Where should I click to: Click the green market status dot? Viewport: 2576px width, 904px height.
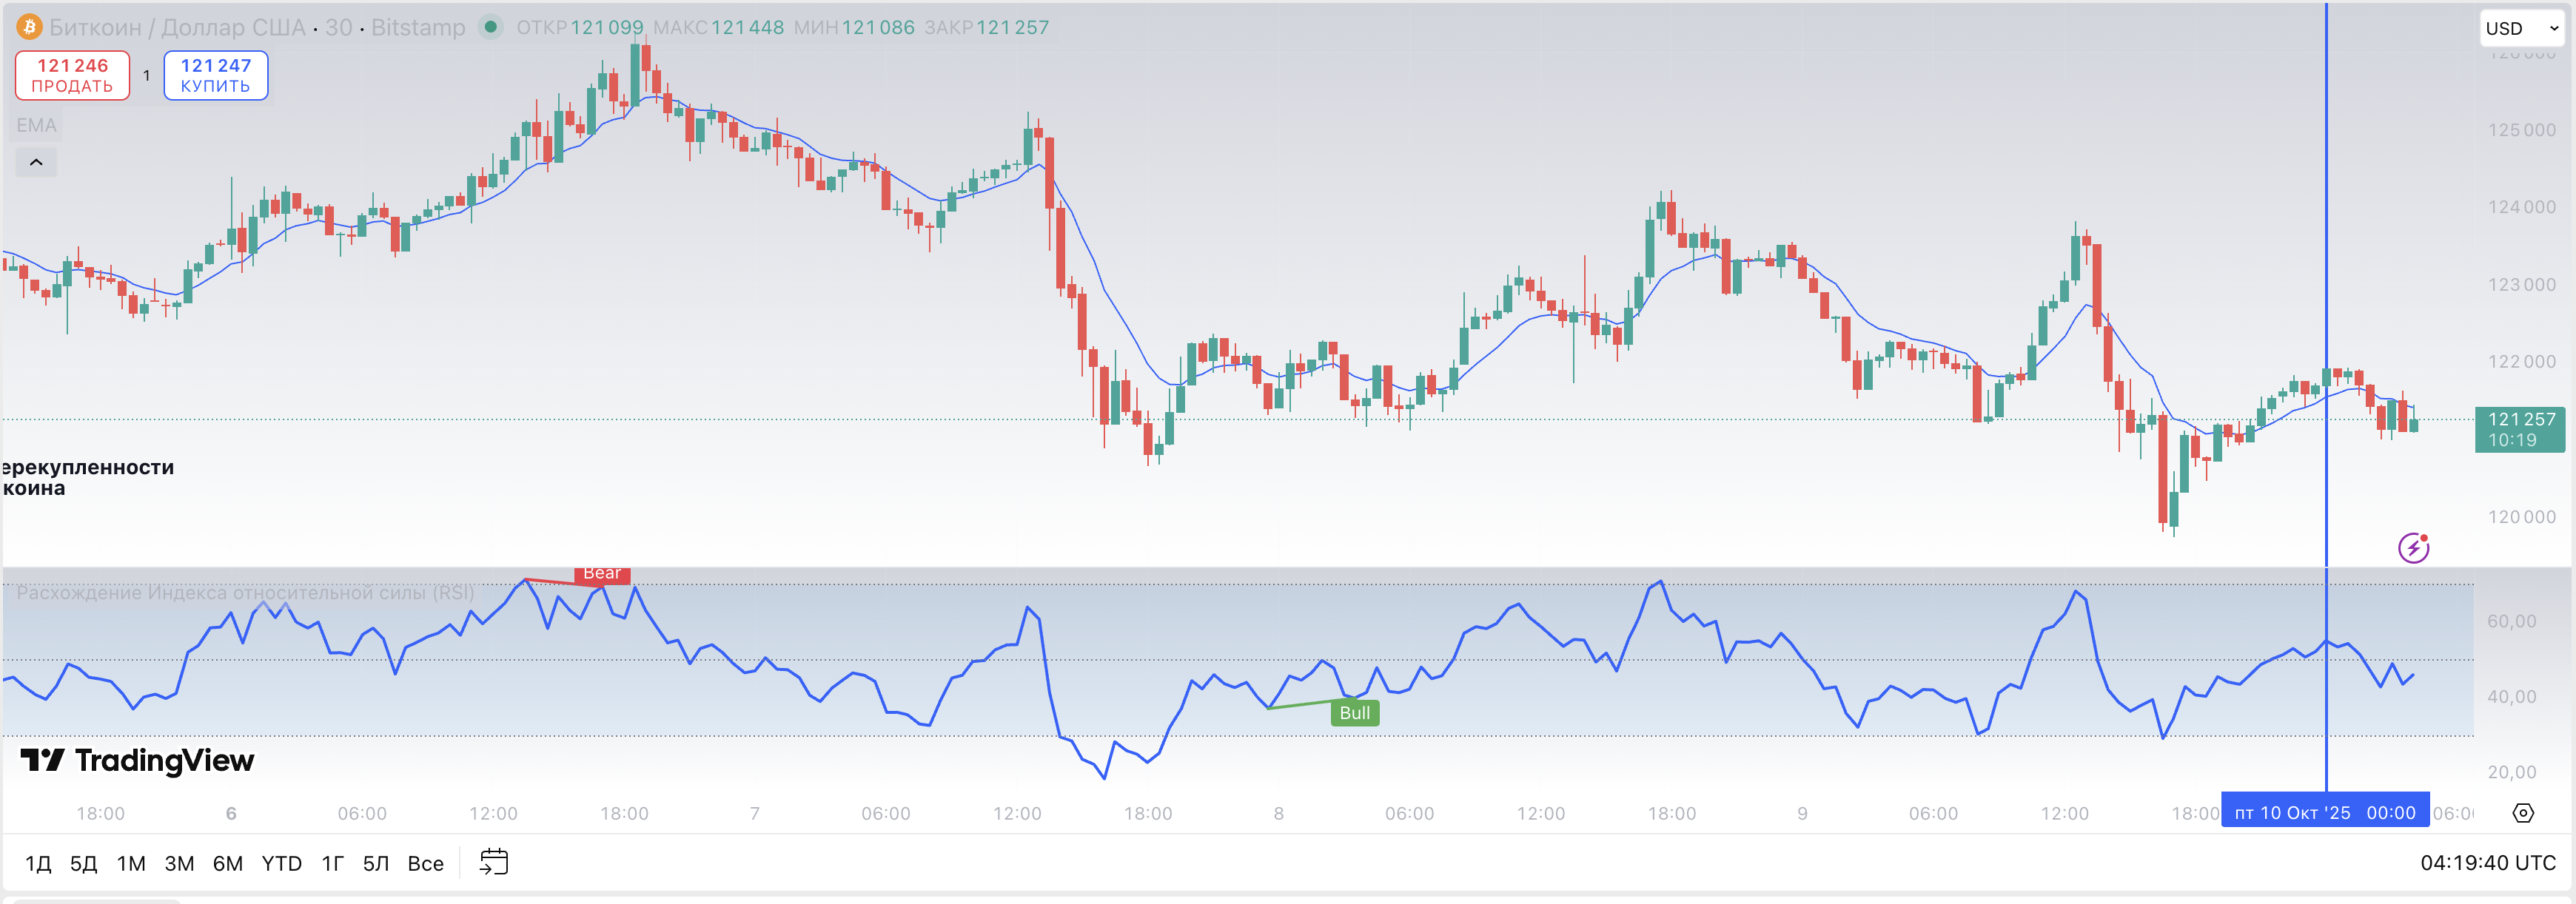click(x=490, y=27)
